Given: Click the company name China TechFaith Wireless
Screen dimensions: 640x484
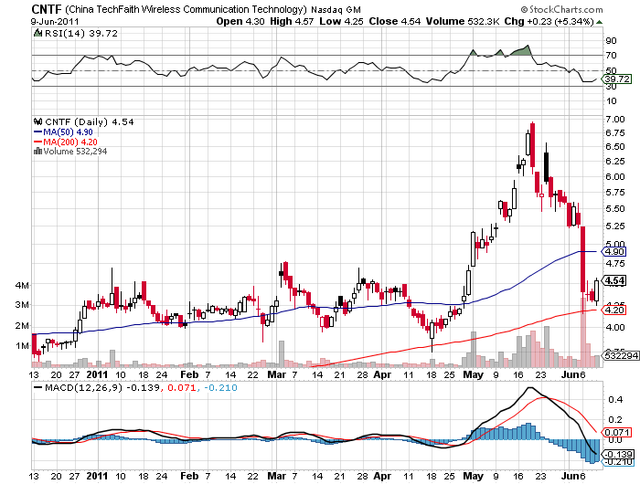Looking at the screenshot, I should click(x=186, y=9).
